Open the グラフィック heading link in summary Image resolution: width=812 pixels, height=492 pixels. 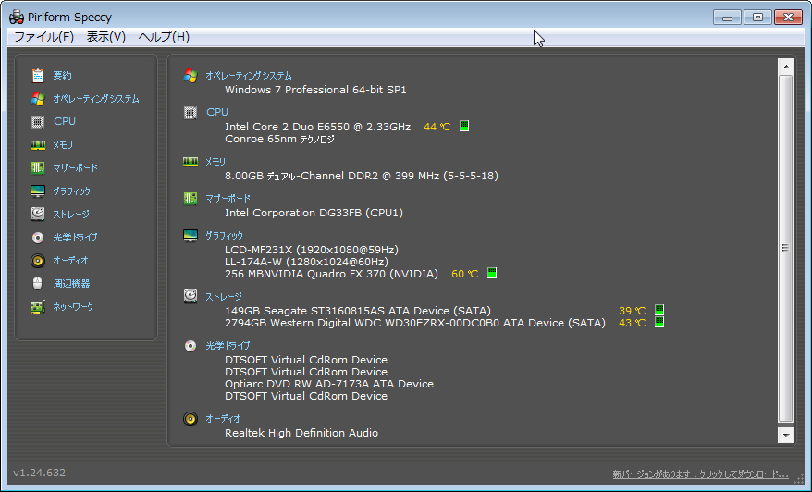pos(224,236)
